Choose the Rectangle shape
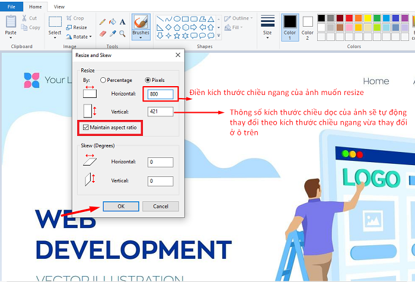The width and height of the screenshot is (415, 282). [185, 19]
